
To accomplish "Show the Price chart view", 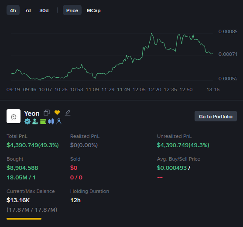I will tap(72, 10).
